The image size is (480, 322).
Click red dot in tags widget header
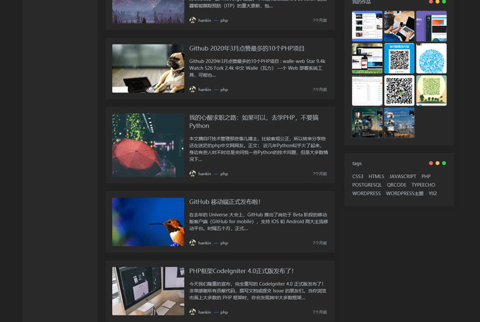tap(431, 163)
